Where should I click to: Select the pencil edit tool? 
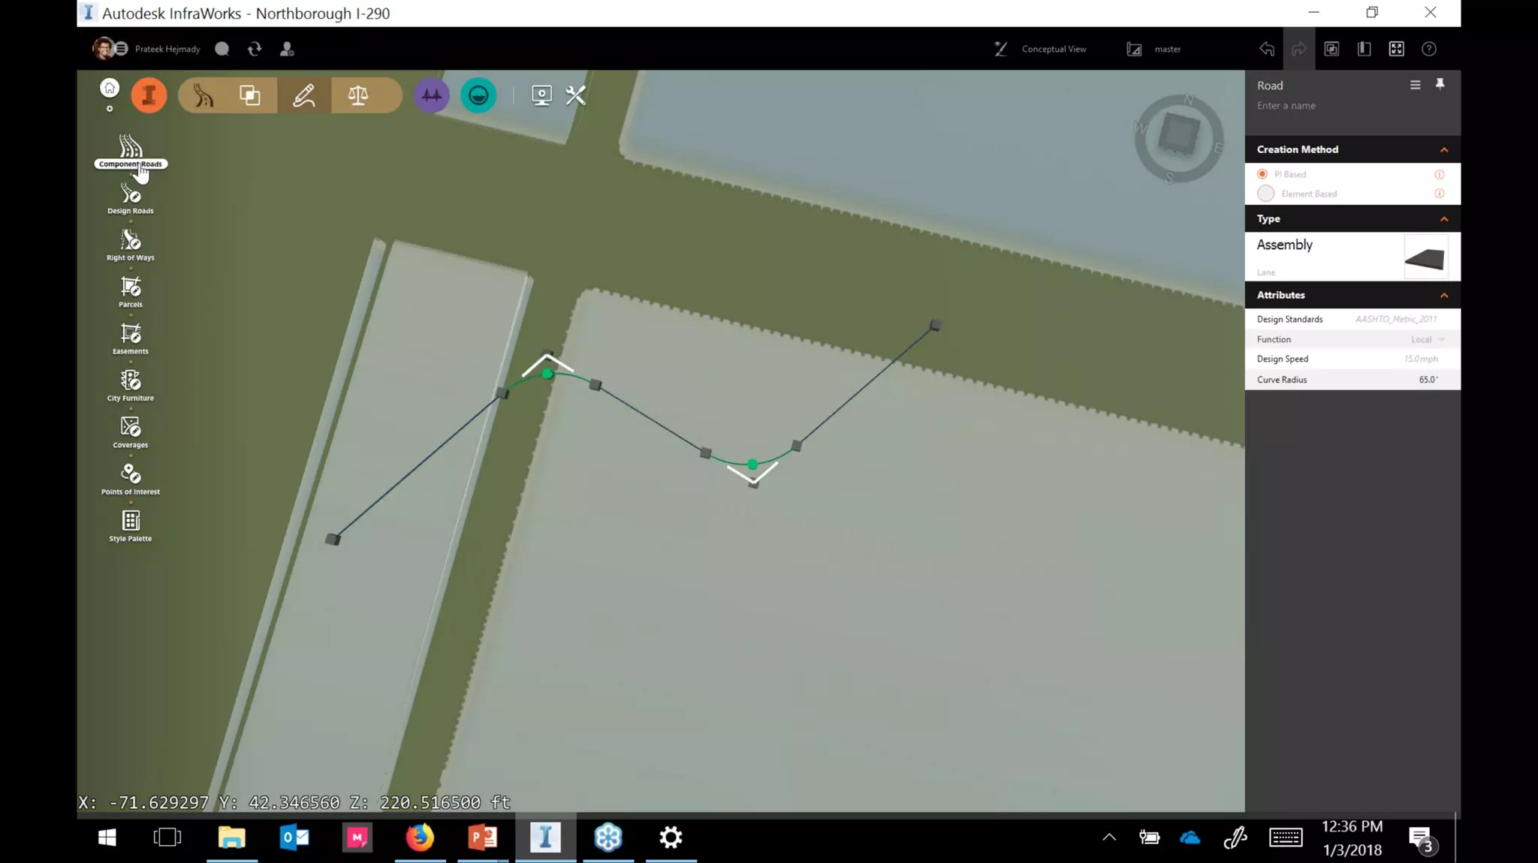click(304, 95)
